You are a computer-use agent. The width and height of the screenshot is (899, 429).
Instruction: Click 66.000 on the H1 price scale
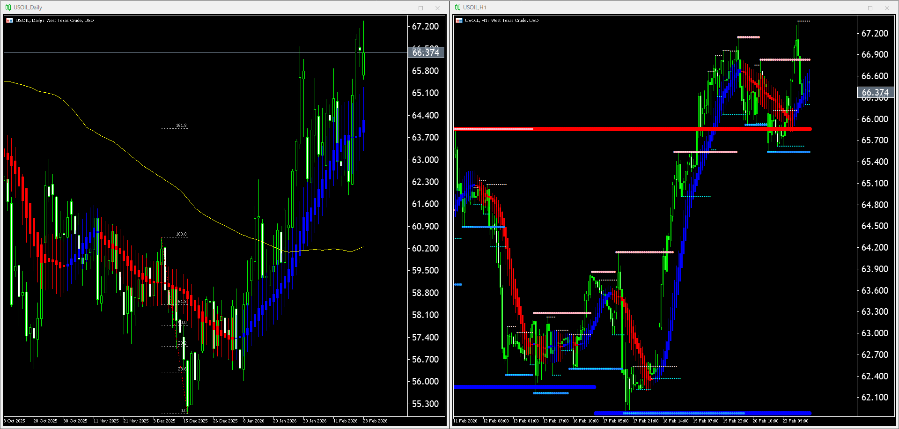pyautogui.click(x=875, y=119)
